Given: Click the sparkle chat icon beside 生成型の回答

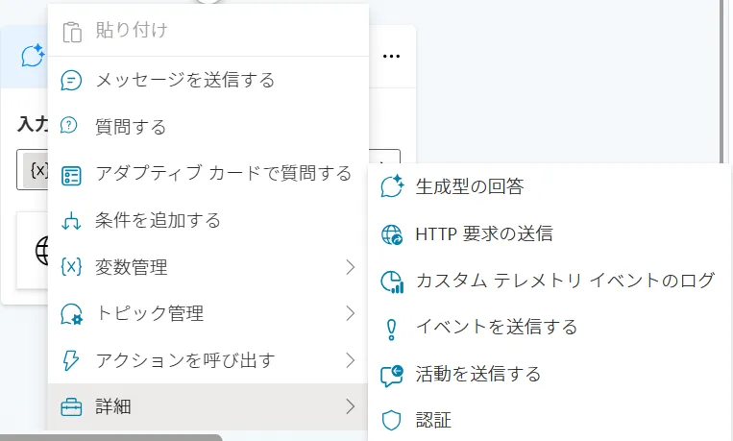Looking at the screenshot, I should pos(391,186).
